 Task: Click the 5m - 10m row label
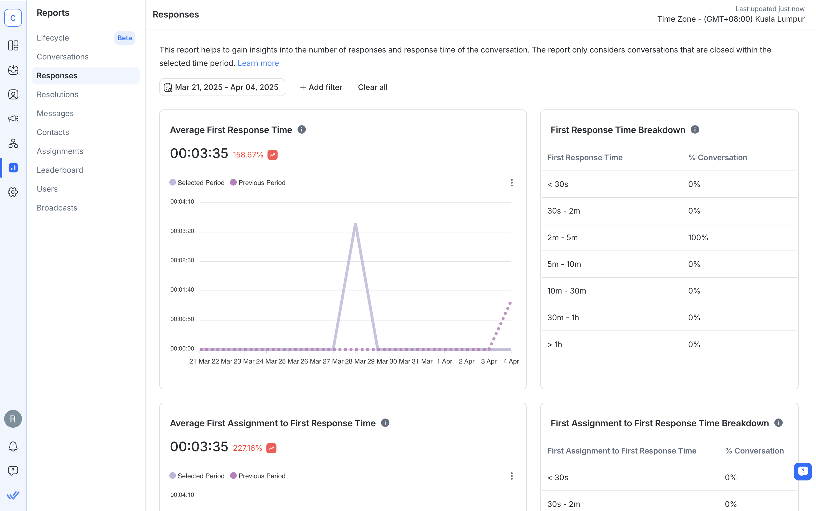point(564,264)
